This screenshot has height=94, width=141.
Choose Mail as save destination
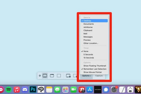tap(94, 34)
